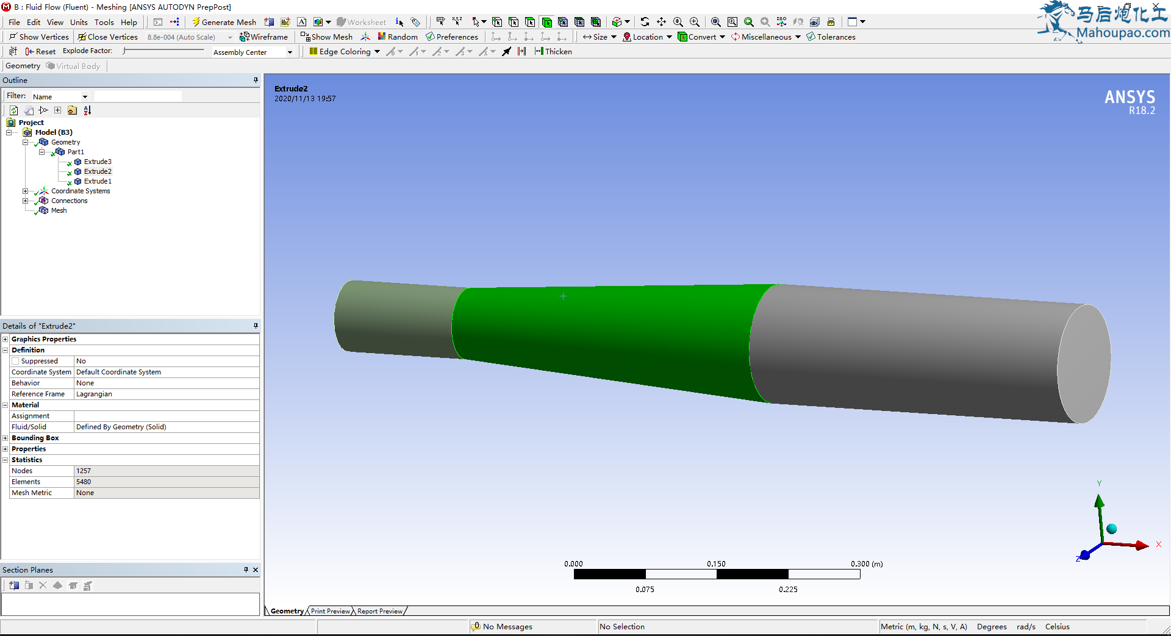Switch to the Print Preview tab
Viewport: 1171px width, 636px height.
(x=330, y=611)
